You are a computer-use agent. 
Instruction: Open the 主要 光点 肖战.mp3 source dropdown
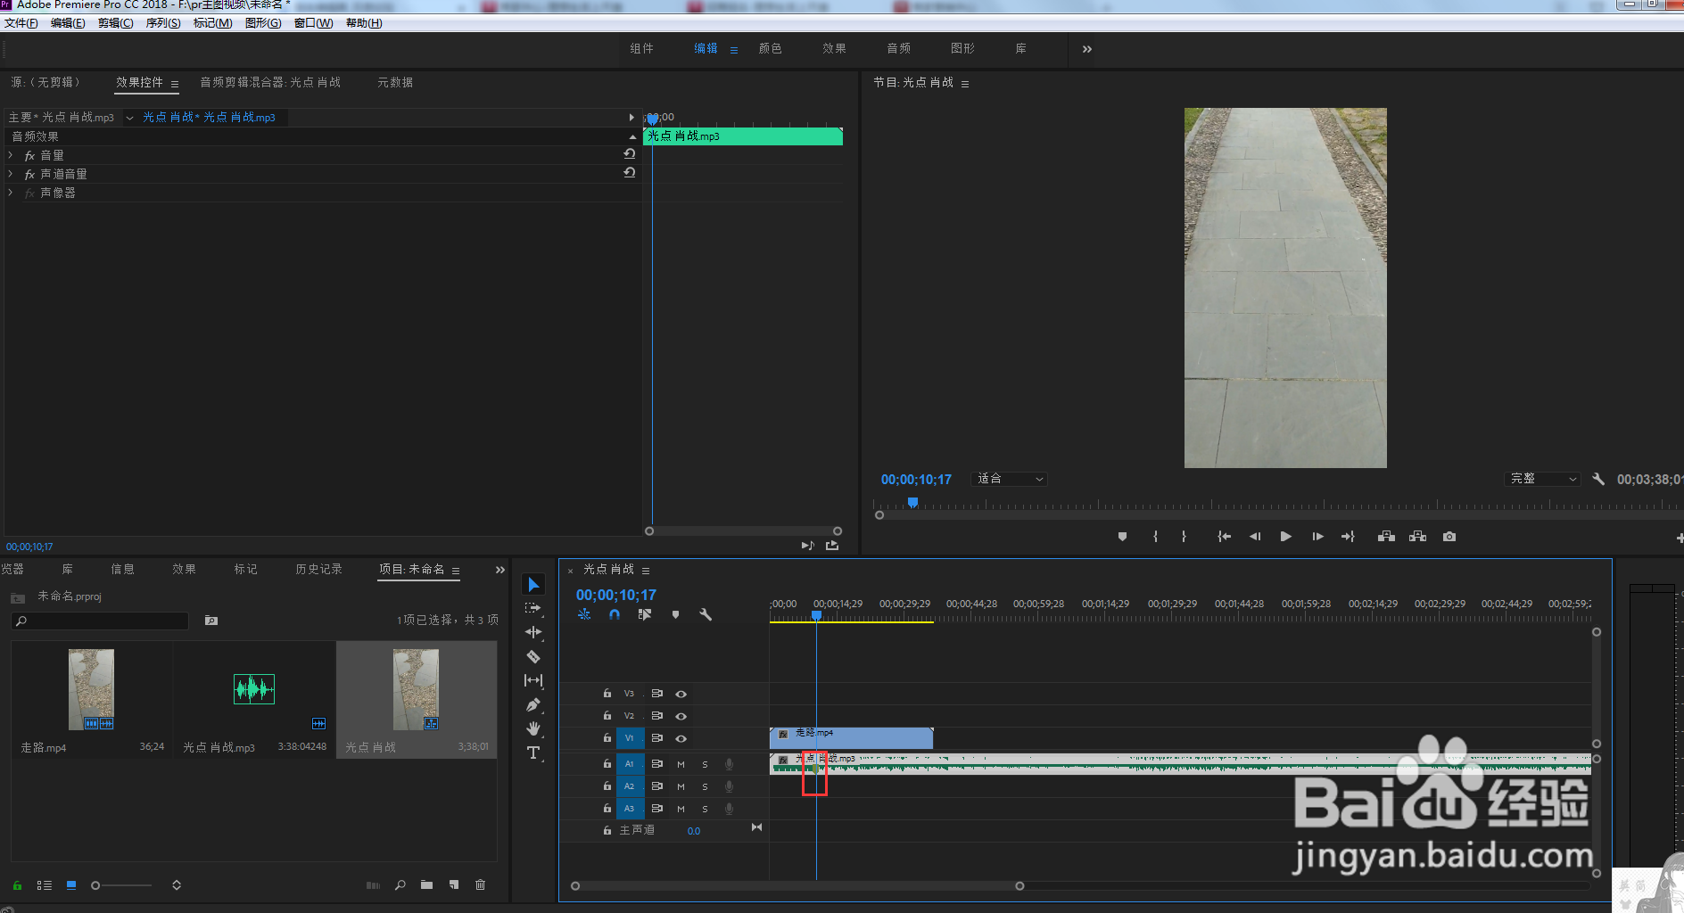(x=129, y=118)
